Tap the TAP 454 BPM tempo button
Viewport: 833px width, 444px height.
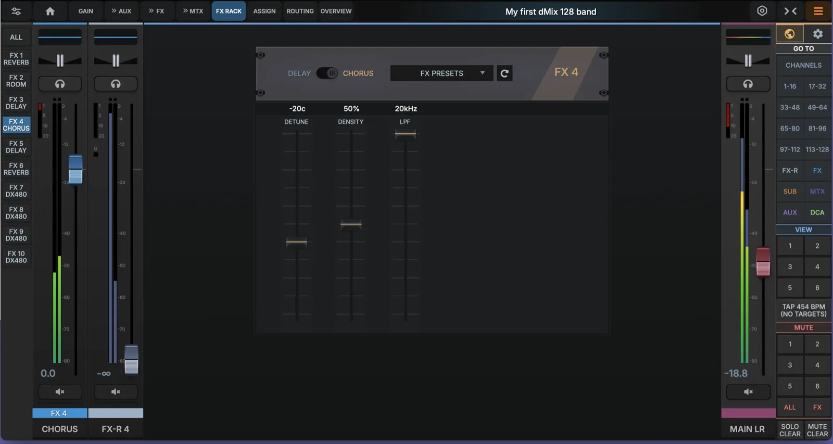803,310
